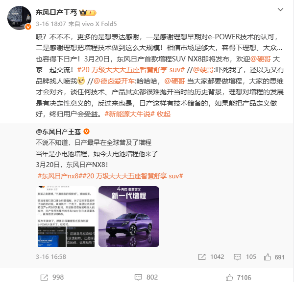
Task: Click the repost icon showing 998
Action: pyautogui.click(x=52, y=277)
